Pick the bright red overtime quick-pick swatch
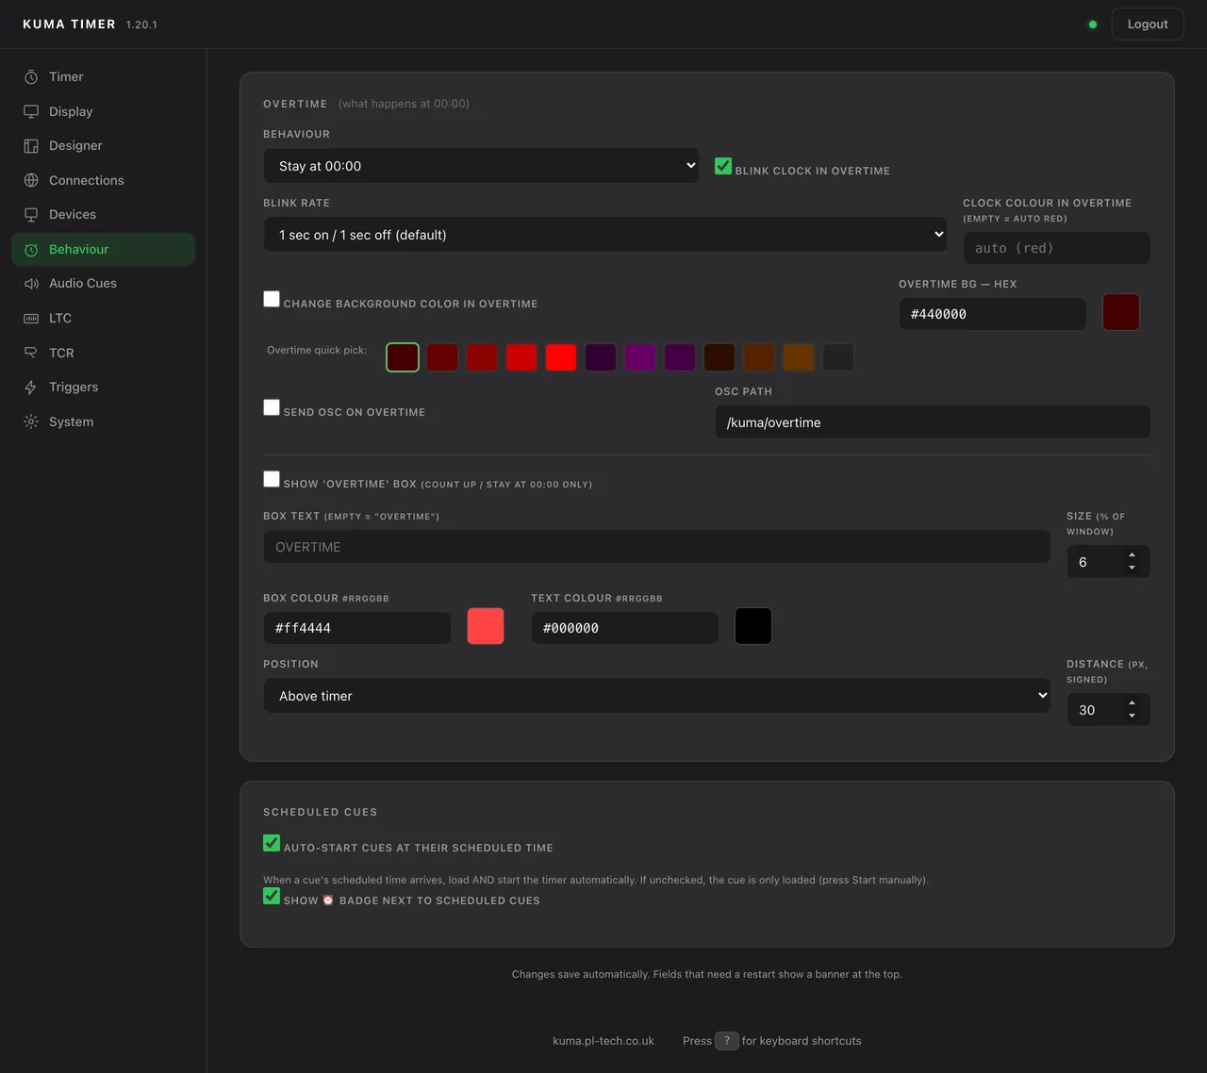Screen dimensions: 1207x1073 [561, 358]
